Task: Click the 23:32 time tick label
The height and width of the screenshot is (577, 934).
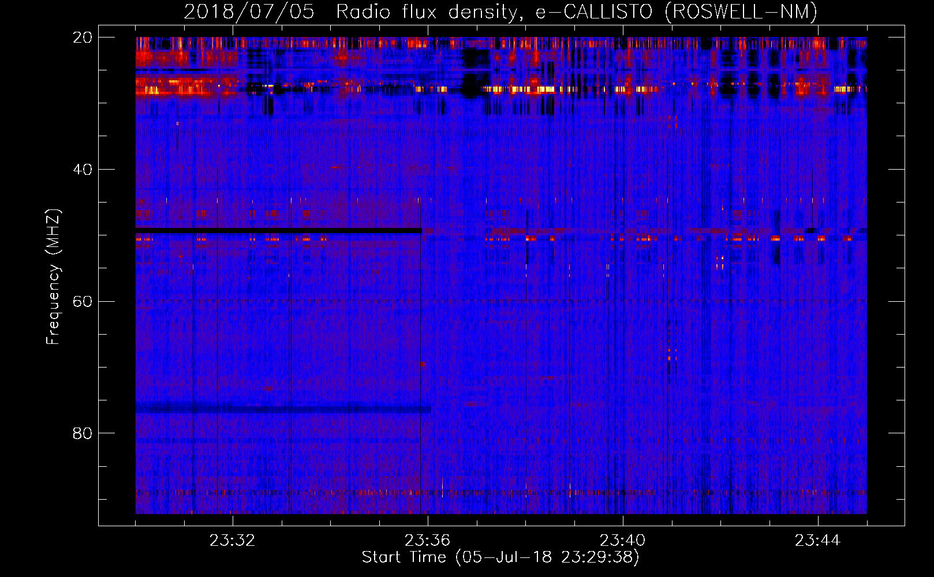Action: [233, 541]
